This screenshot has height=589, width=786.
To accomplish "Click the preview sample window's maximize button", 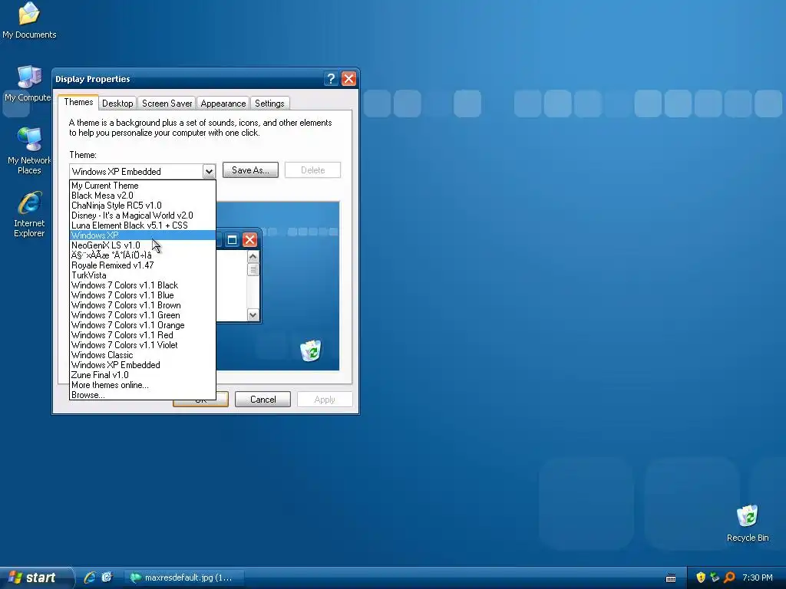I will pos(232,240).
